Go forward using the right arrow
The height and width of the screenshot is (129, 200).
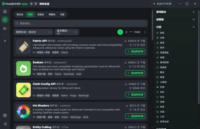click(x=36, y=4)
